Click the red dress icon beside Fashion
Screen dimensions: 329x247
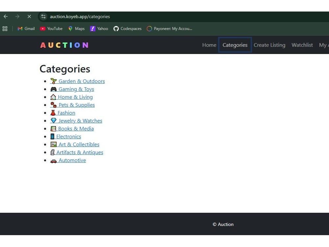tap(53, 113)
